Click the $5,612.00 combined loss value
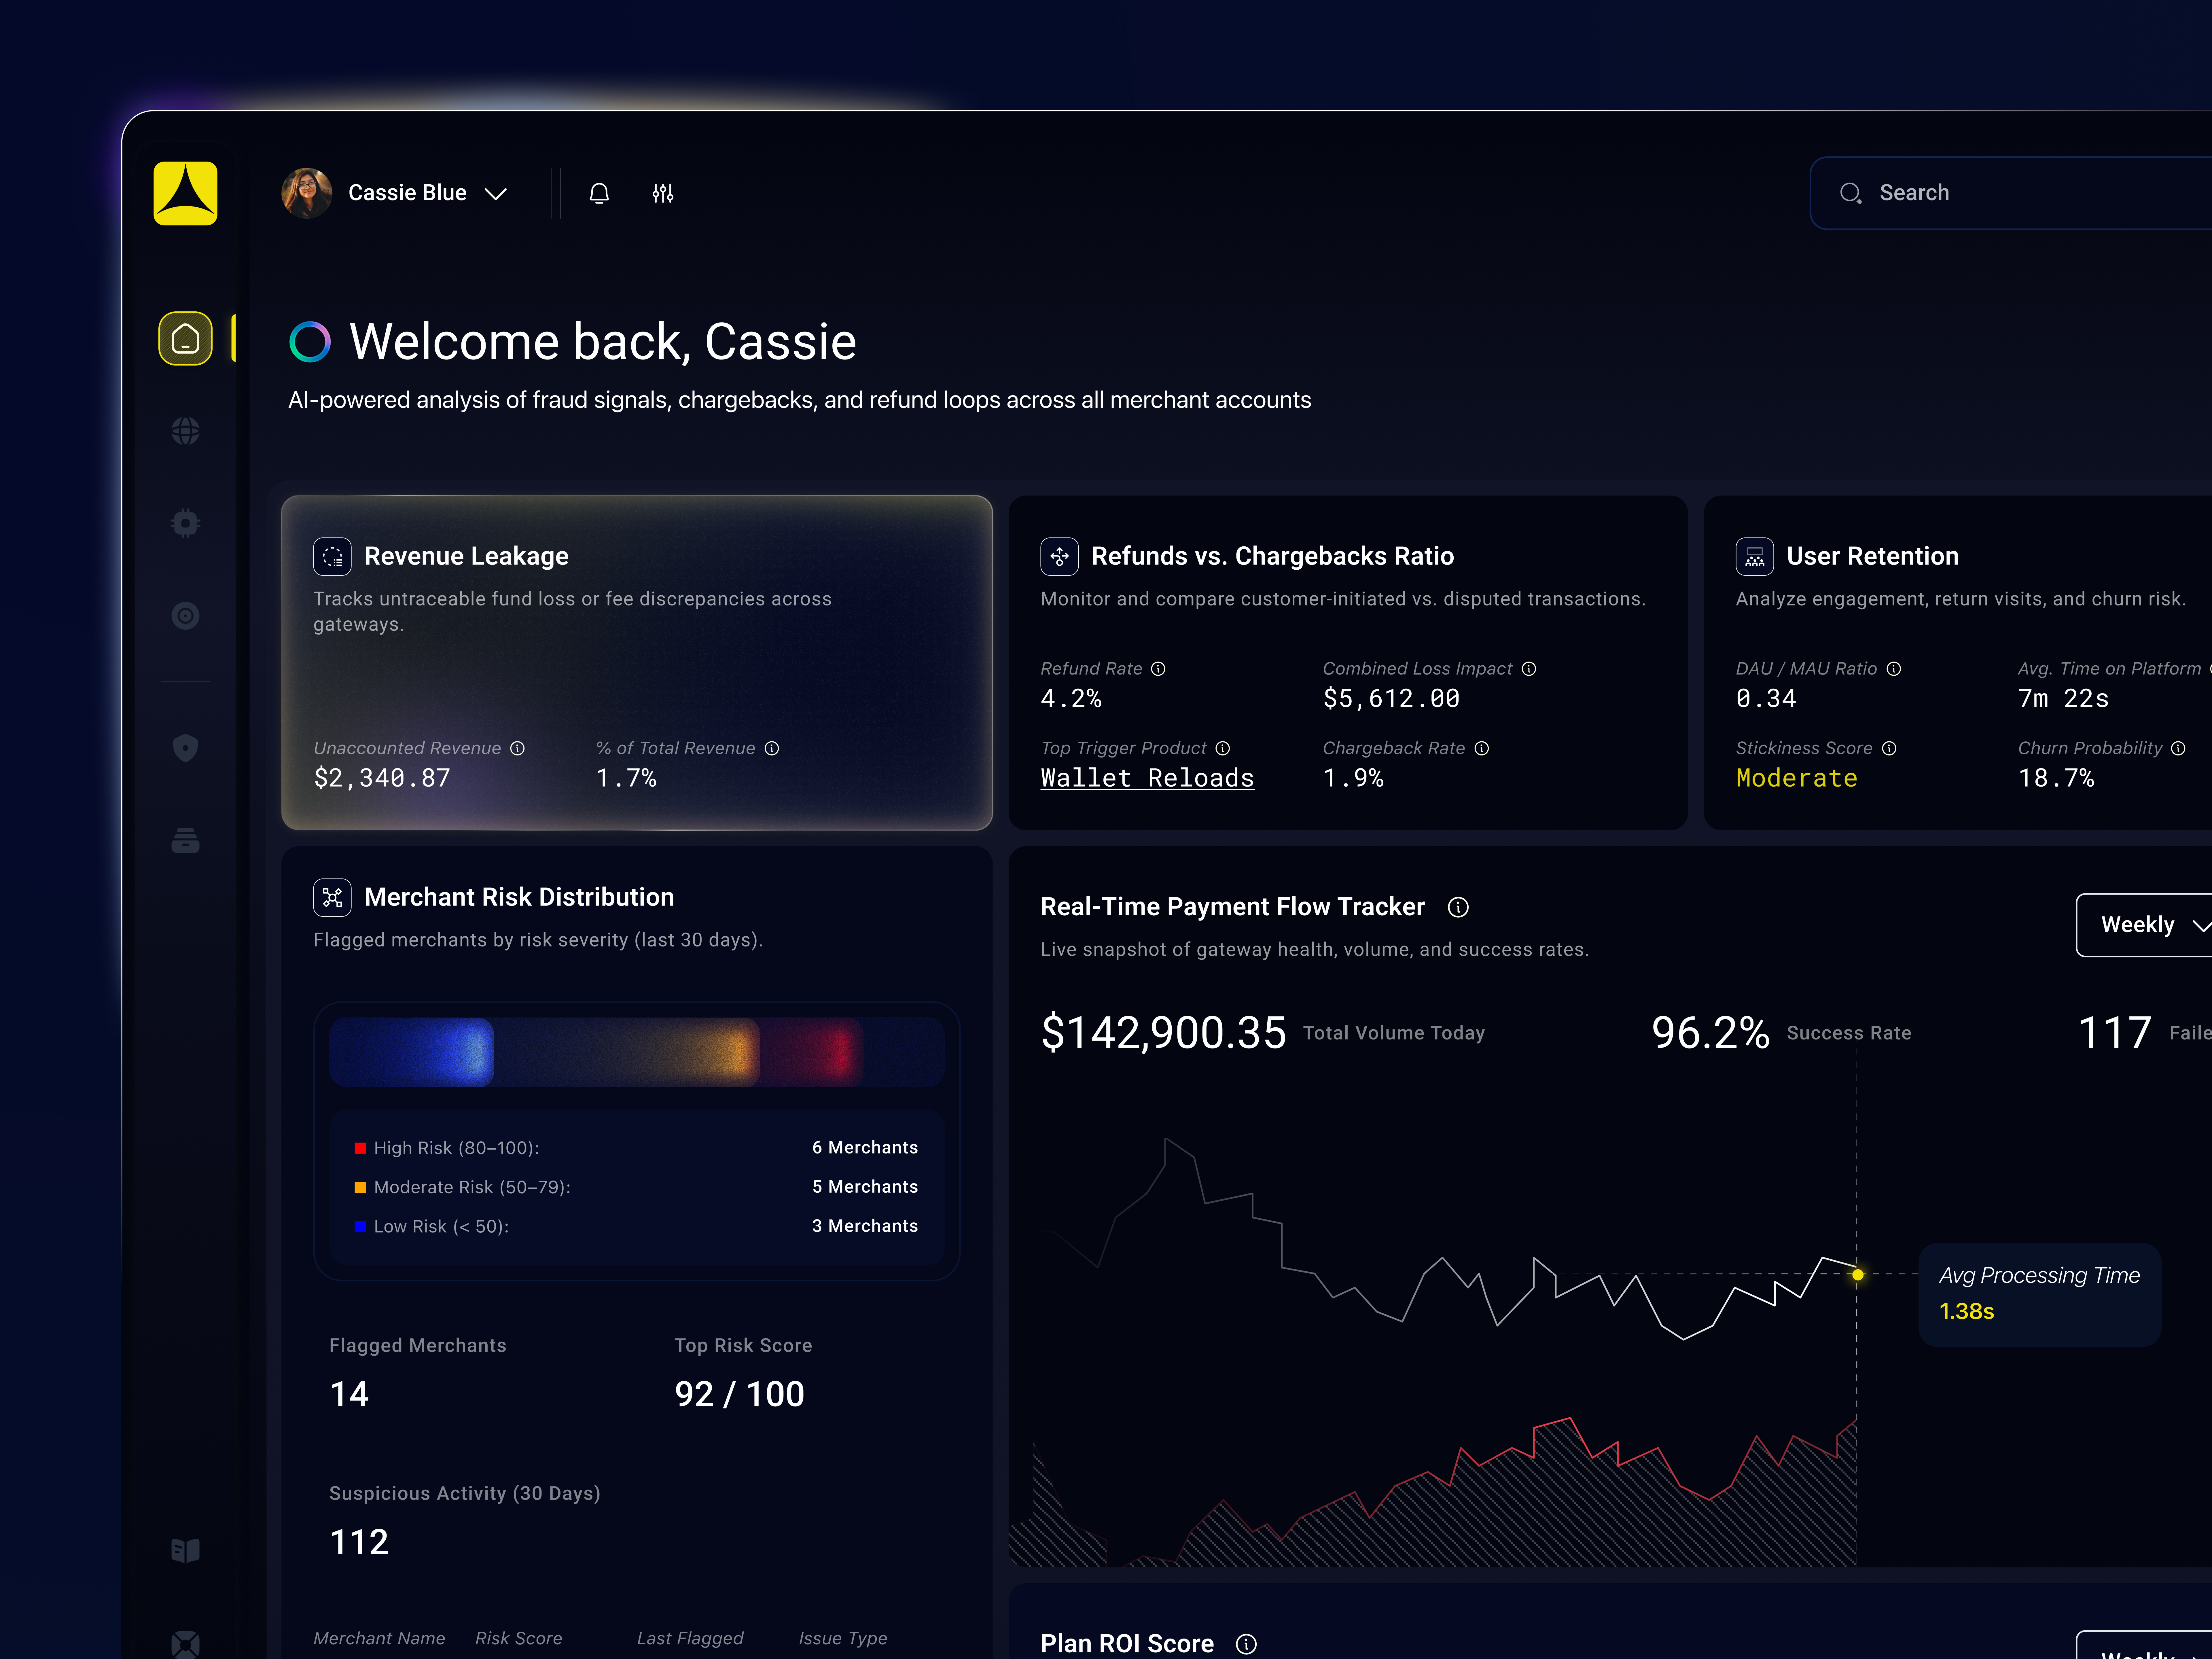 (x=1391, y=698)
